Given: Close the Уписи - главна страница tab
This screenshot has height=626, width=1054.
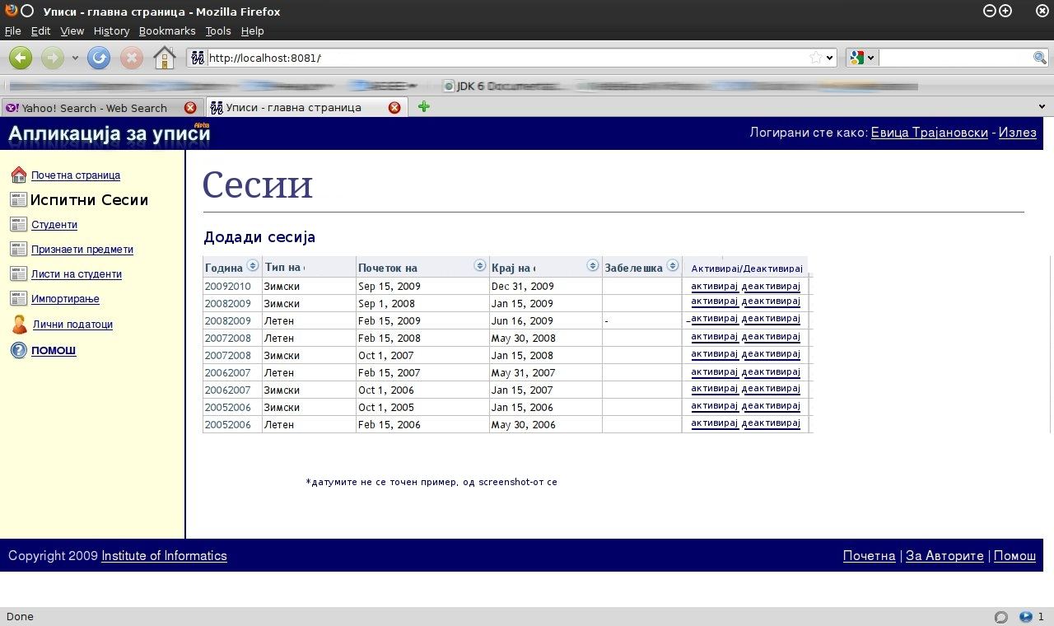Looking at the screenshot, I should [x=394, y=107].
